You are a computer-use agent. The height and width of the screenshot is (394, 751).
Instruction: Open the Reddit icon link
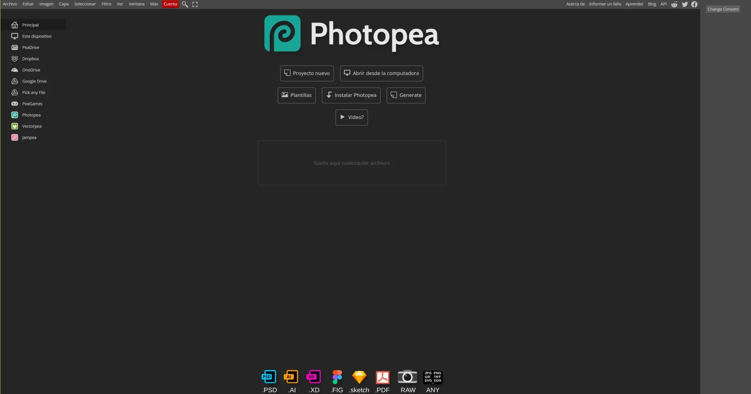click(x=674, y=4)
